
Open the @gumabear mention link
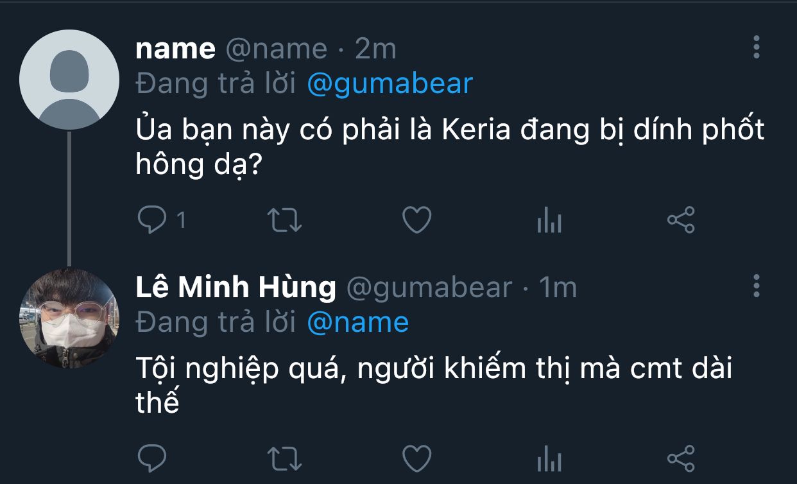(390, 84)
